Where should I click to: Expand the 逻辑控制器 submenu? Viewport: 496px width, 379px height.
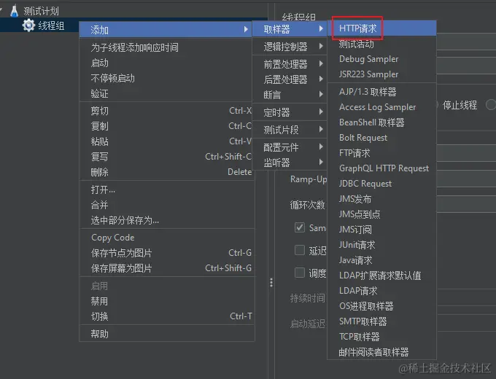[x=290, y=47]
